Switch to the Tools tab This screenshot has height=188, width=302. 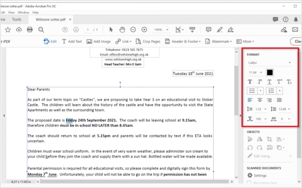click(x=17, y=19)
